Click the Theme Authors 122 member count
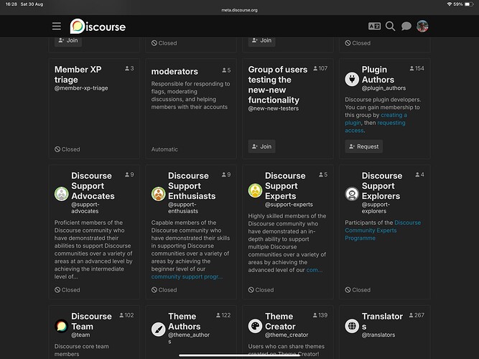The height and width of the screenshot is (359, 479). [223, 315]
